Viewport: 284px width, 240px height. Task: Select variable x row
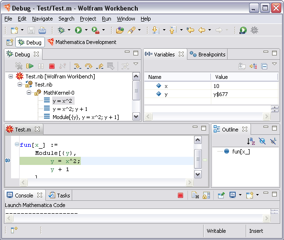click(x=211, y=86)
